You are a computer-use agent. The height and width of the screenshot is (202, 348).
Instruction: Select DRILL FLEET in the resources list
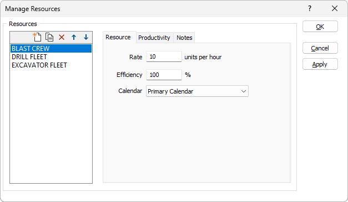pos(51,57)
